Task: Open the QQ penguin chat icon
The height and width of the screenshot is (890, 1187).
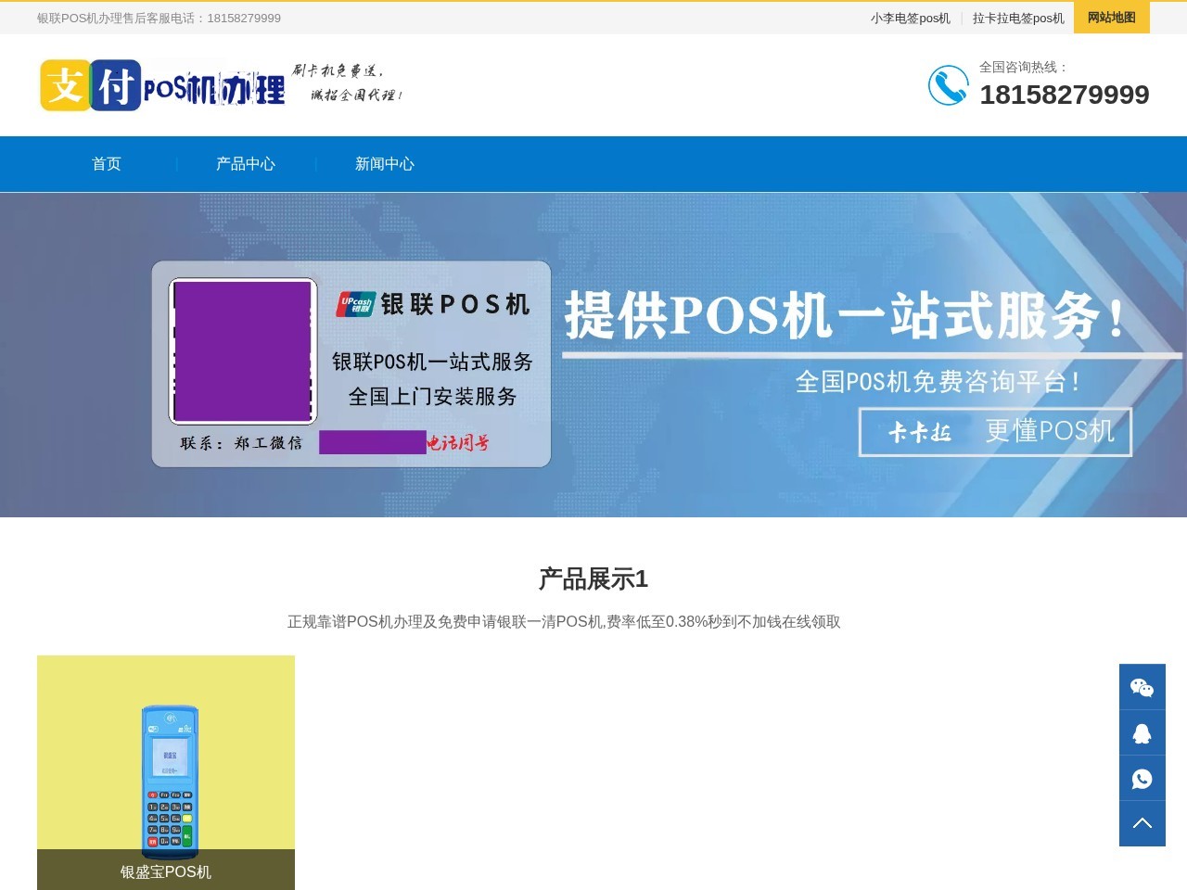Action: (x=1142, y=732)
